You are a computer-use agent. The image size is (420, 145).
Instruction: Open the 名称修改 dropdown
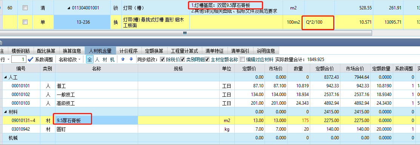(70, 60)
